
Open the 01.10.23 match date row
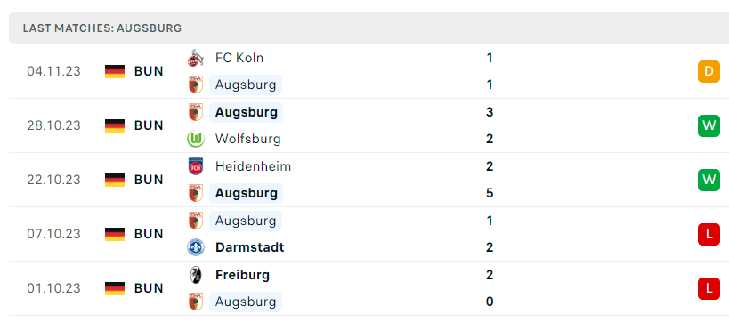[x=365, y=288]
